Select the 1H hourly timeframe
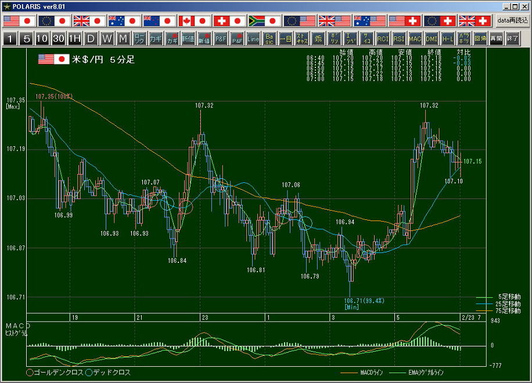Screen dimensions: 532x383 coord(74,39)
